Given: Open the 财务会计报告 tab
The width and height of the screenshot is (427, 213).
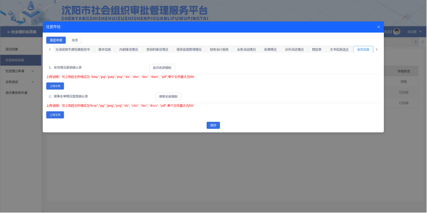Looking at the screenshot, I should [x=219, y=49].
